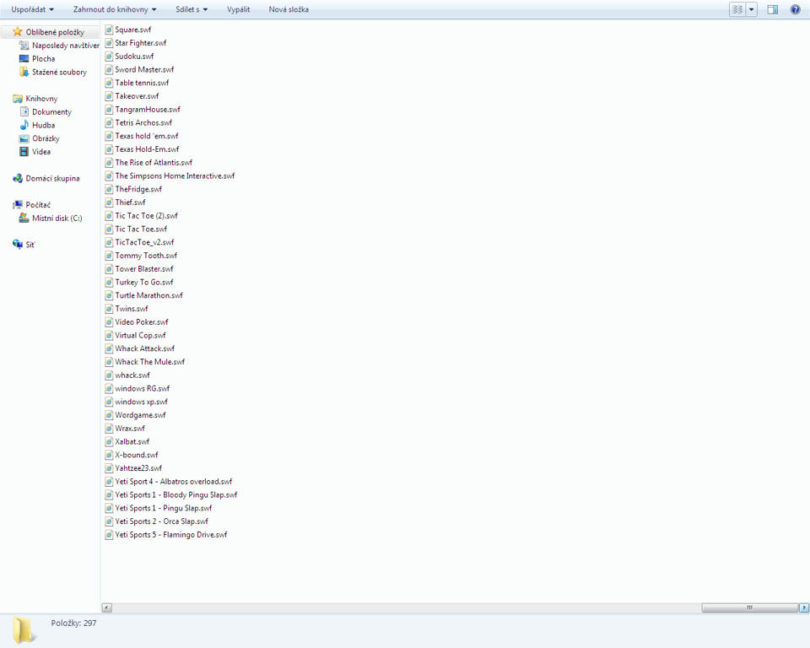Select Turtle Marathon.swf file name
810x648 pixels.
pos(148,295)
